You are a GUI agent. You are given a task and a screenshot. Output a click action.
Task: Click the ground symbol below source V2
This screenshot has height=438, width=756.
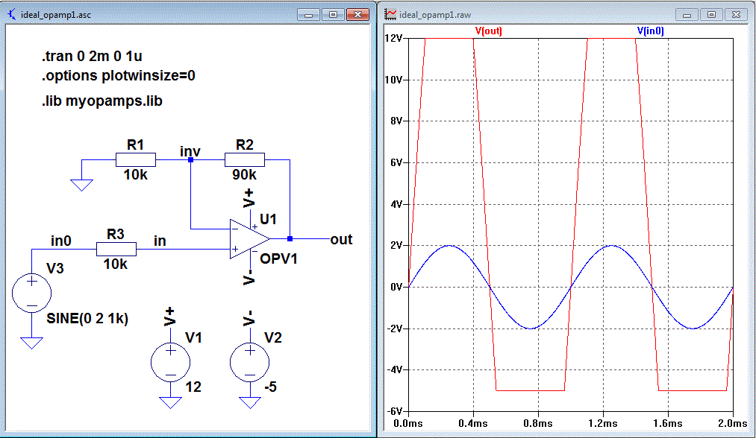pos(250,402)
